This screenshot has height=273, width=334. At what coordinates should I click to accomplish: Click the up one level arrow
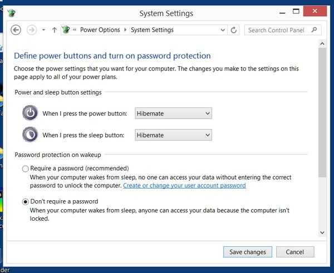point(54,30)
